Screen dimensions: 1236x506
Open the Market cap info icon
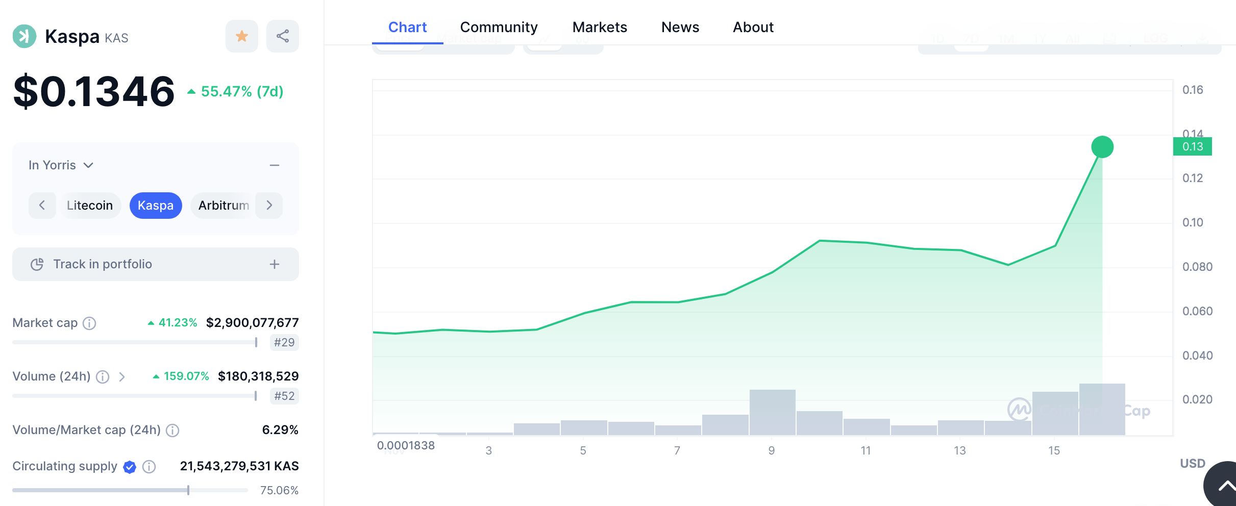point(89,323)
